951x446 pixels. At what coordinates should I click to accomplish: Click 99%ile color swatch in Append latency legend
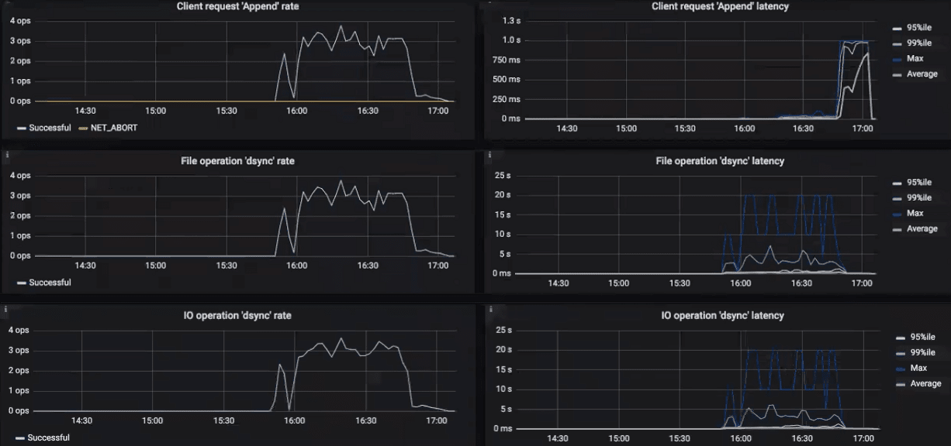pyautogui.click(x=897, y=44)
